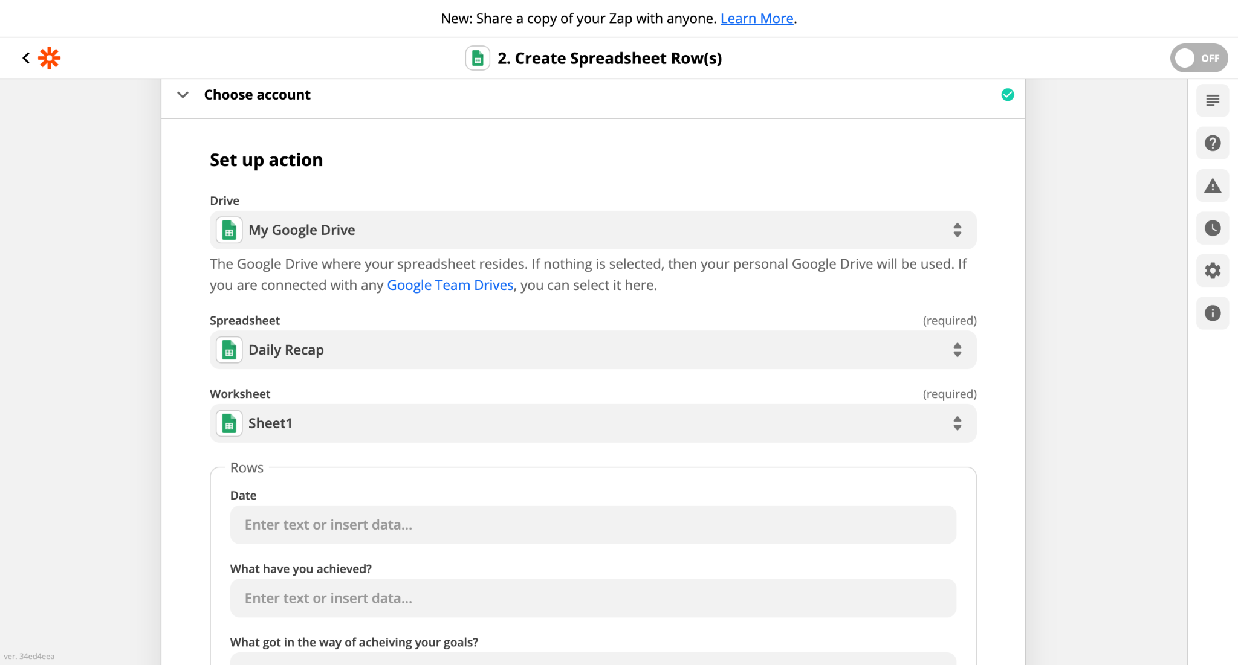Click the Google Sheets icon beside step title
Image resolution: width=1238 pixels, height=665 pixels.
click(x=478, y=59)
